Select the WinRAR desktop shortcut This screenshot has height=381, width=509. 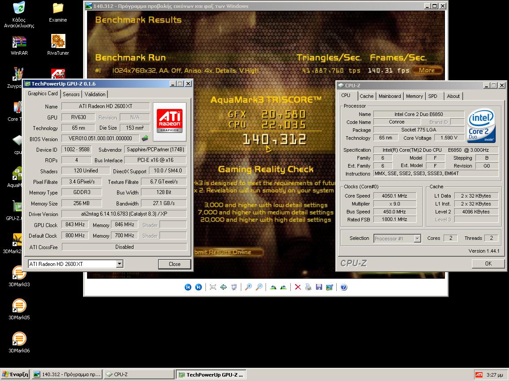19,45
